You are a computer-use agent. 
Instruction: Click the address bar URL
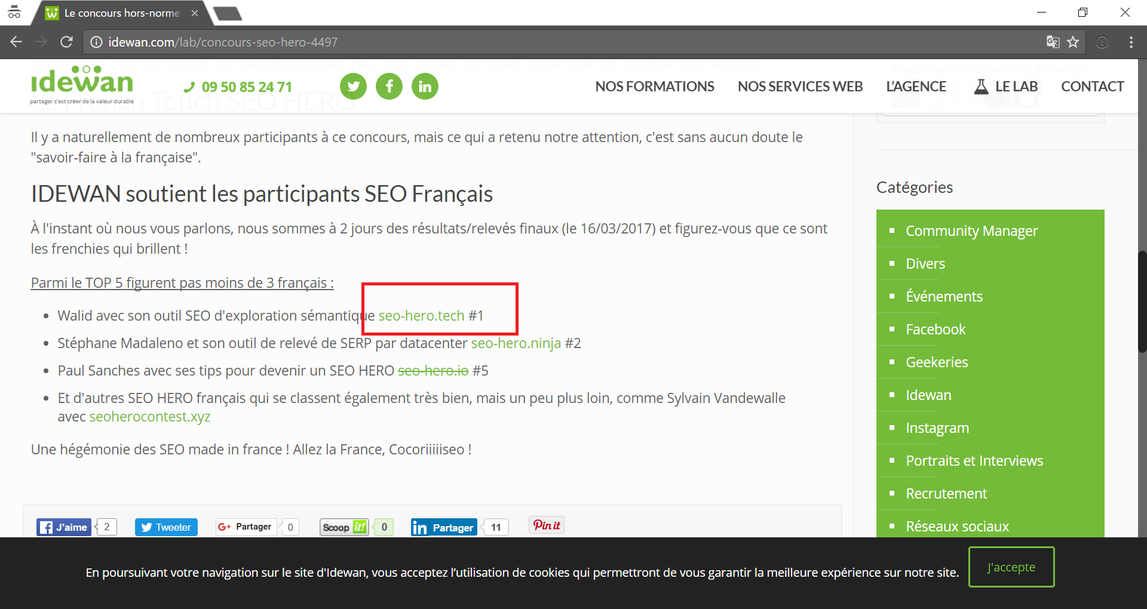click(x=223, y=42)
